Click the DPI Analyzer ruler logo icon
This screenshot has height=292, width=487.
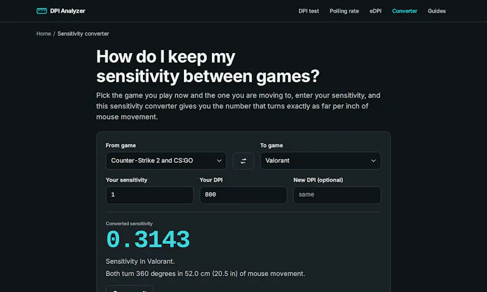coord(41,11)
